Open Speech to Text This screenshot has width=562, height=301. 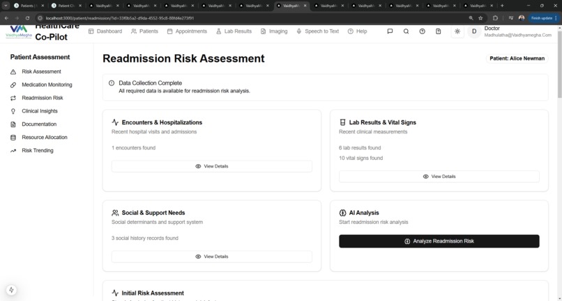click(317, 31)
